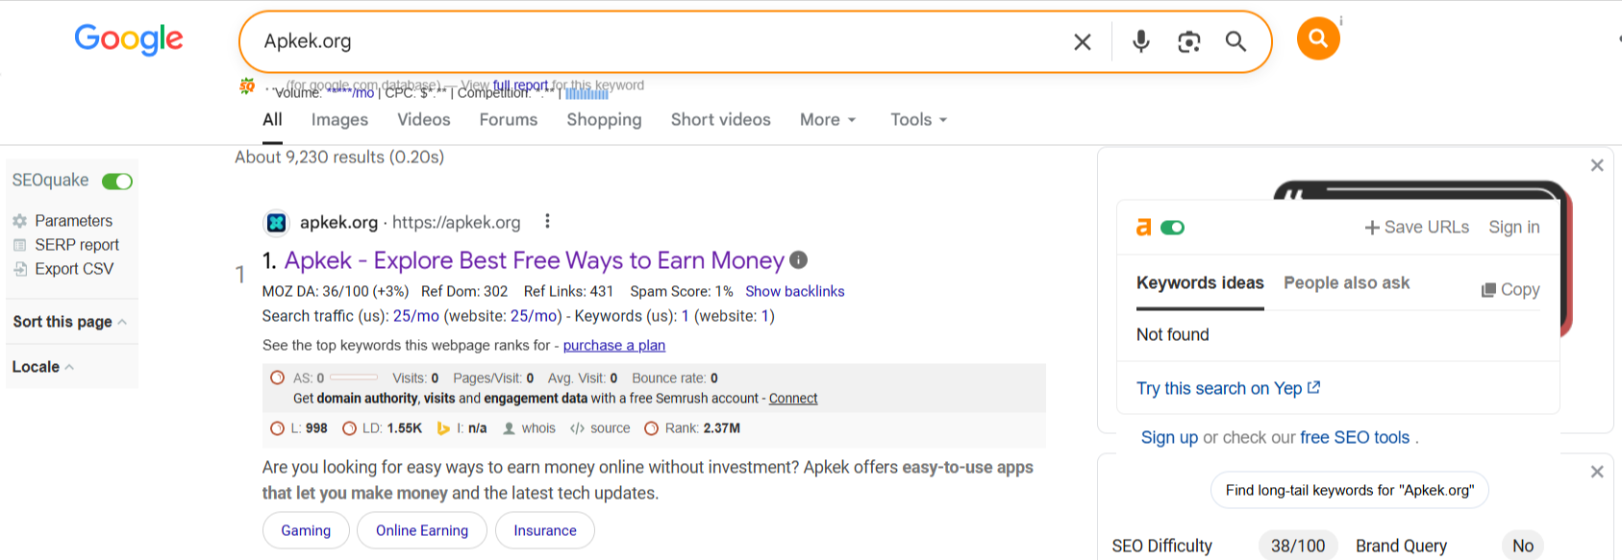1622x560 pixels.
Task: Open SEOquake Parameters gear icon
Action: (19, 221)
